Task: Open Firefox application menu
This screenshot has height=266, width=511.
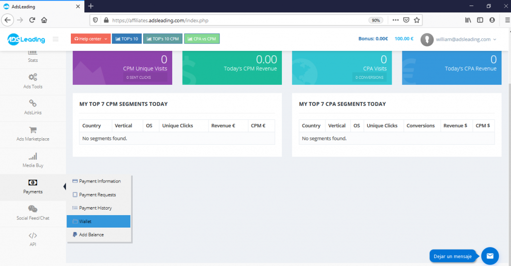Action: [508, 20]
